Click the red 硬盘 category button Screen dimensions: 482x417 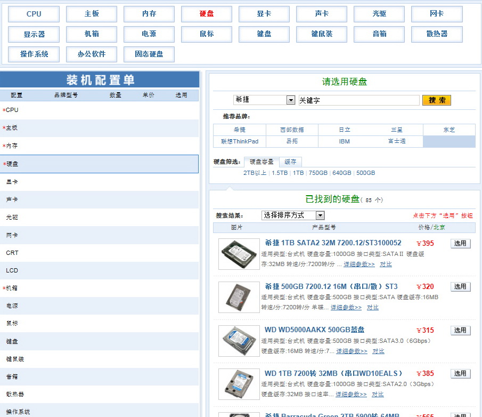207,14
